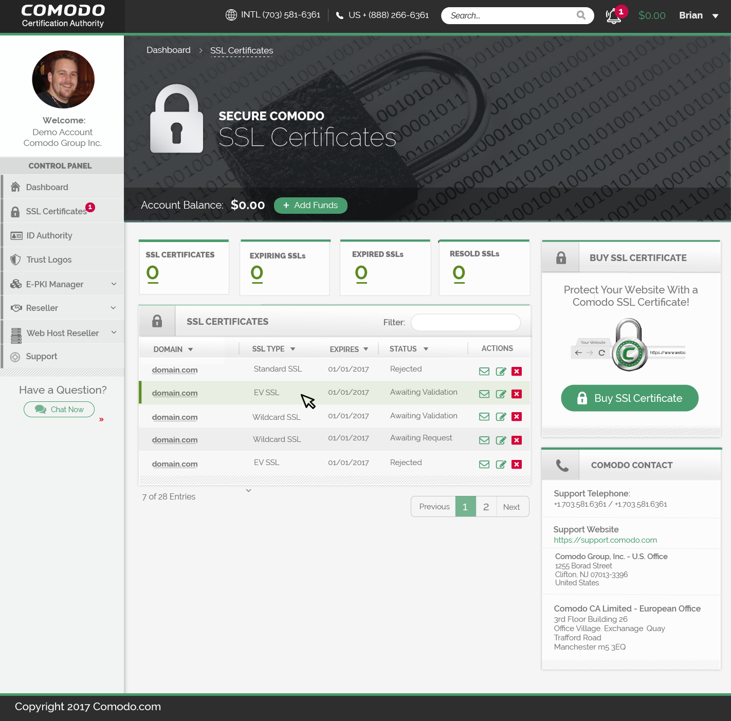Click the Add Funds button
The width and height of the screenshot is (731, 721).
point(310,205)
